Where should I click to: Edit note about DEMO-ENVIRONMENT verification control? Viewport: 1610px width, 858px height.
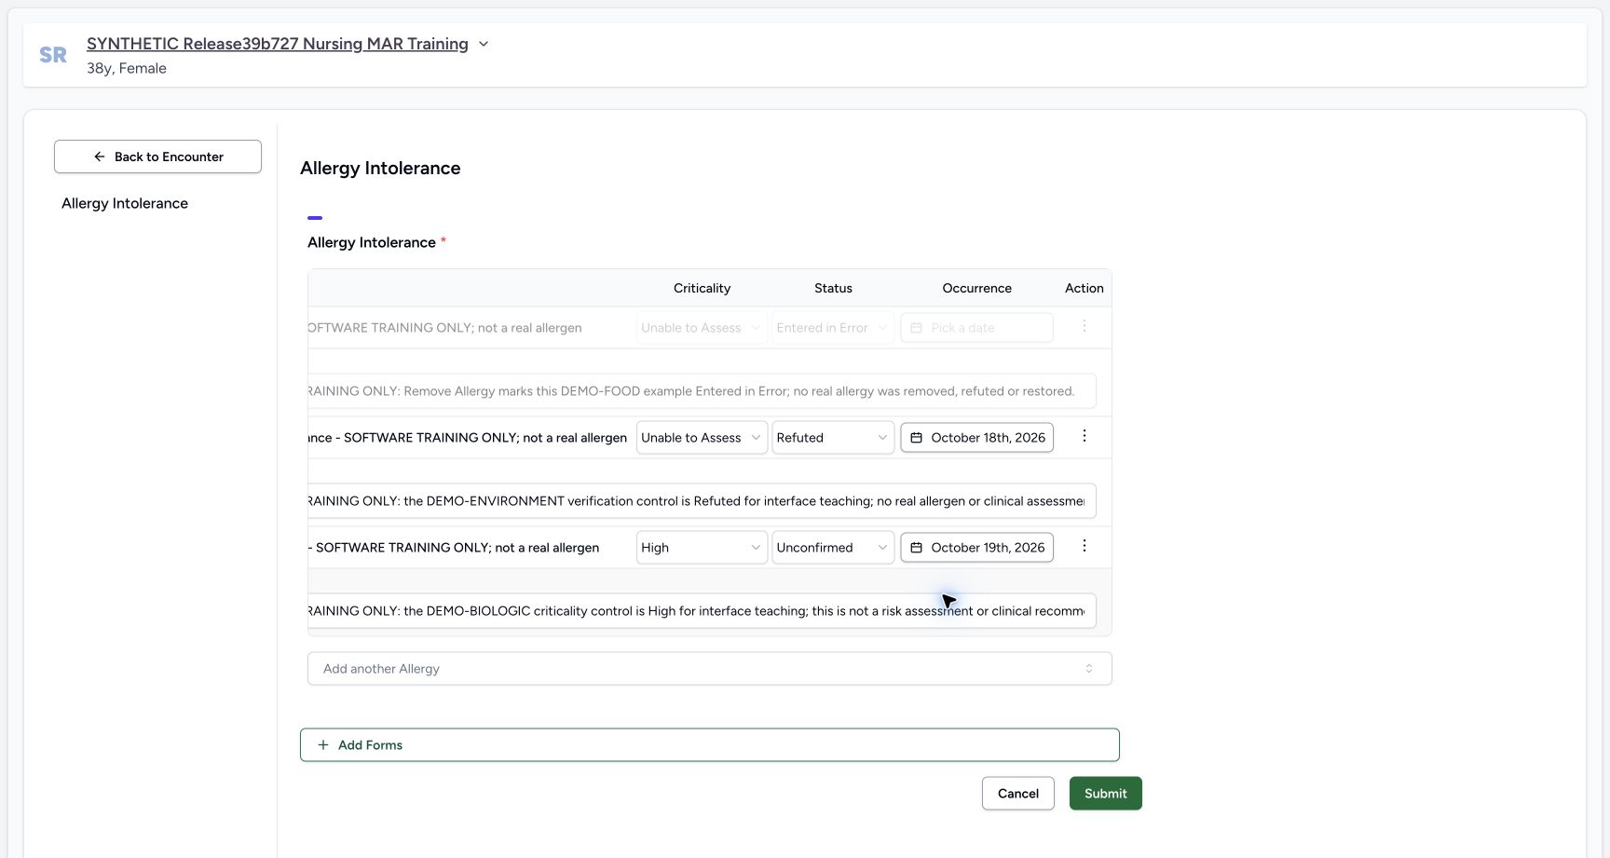coord(702,500)
